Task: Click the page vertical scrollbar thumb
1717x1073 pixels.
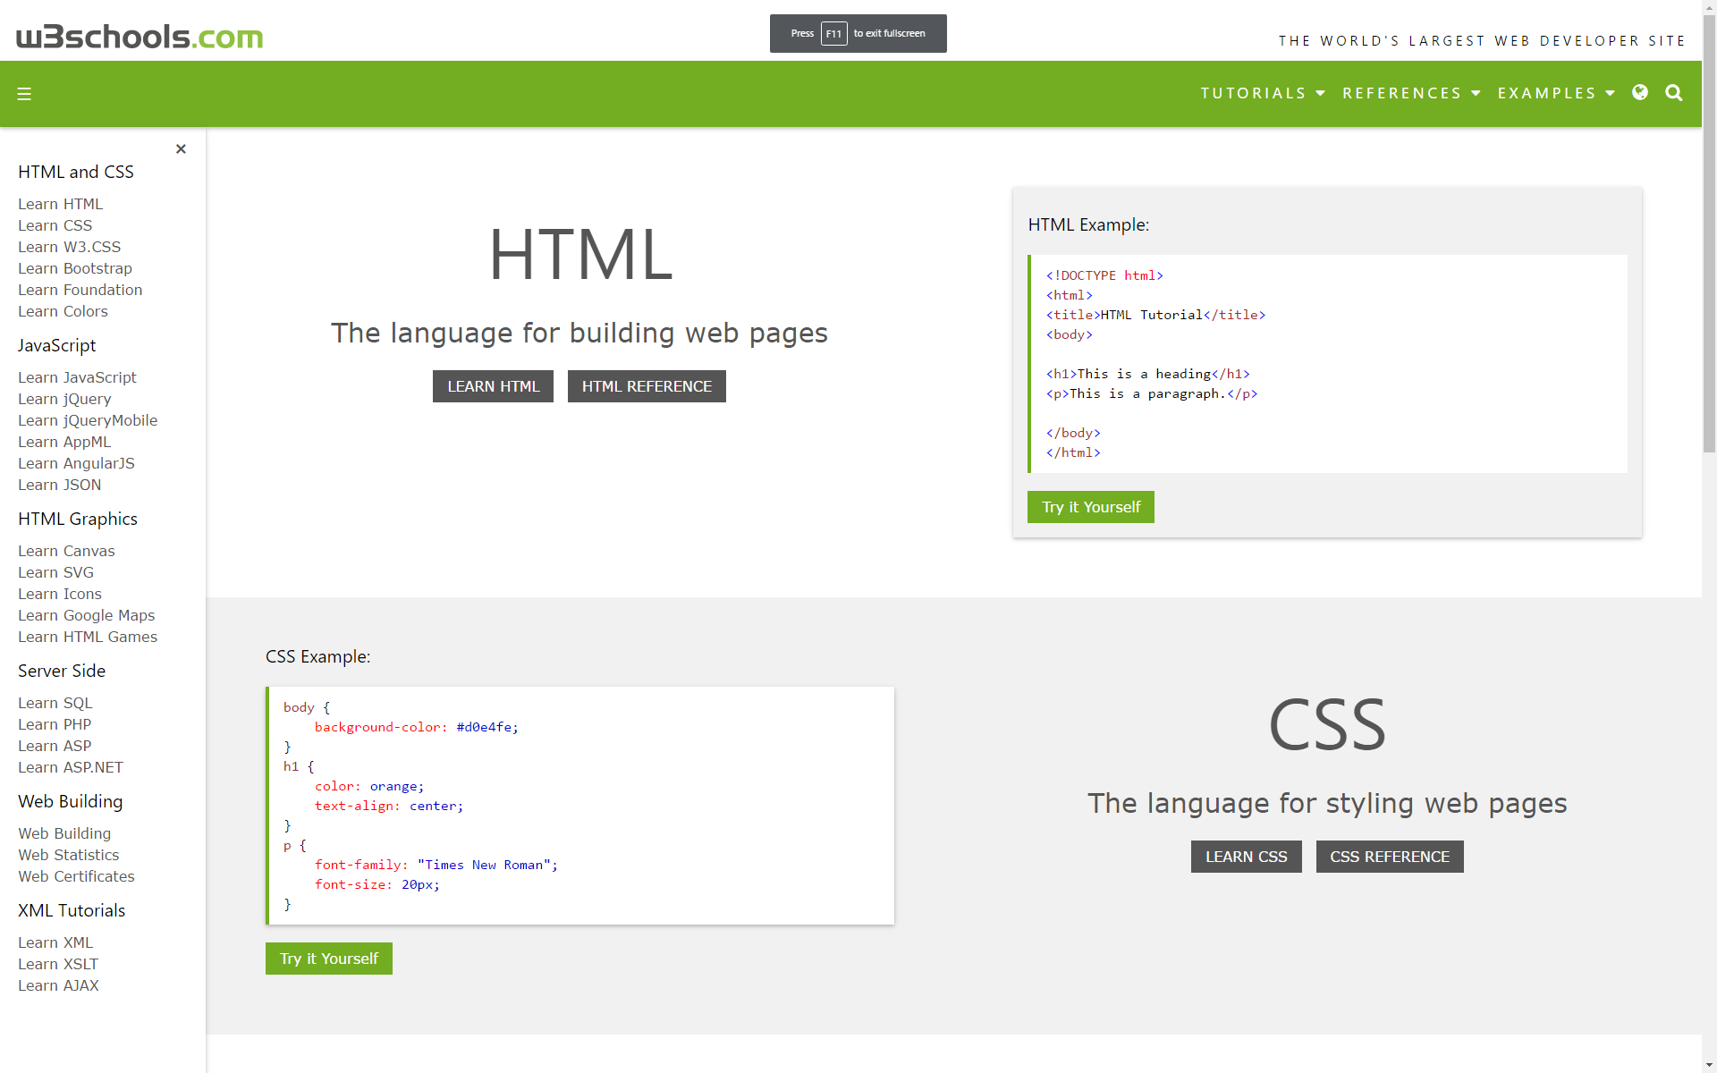Action: tap(1709, 232)
